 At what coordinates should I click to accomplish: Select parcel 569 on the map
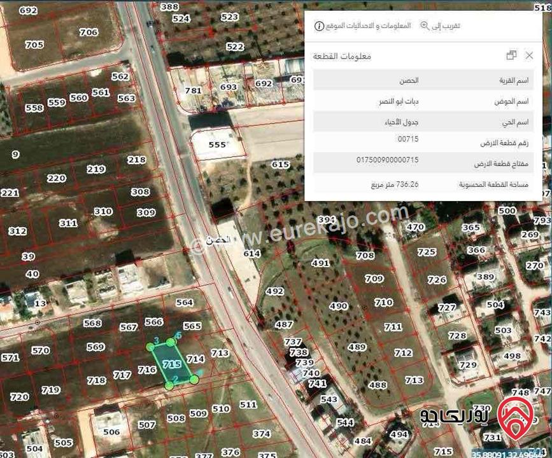[96, 347]
